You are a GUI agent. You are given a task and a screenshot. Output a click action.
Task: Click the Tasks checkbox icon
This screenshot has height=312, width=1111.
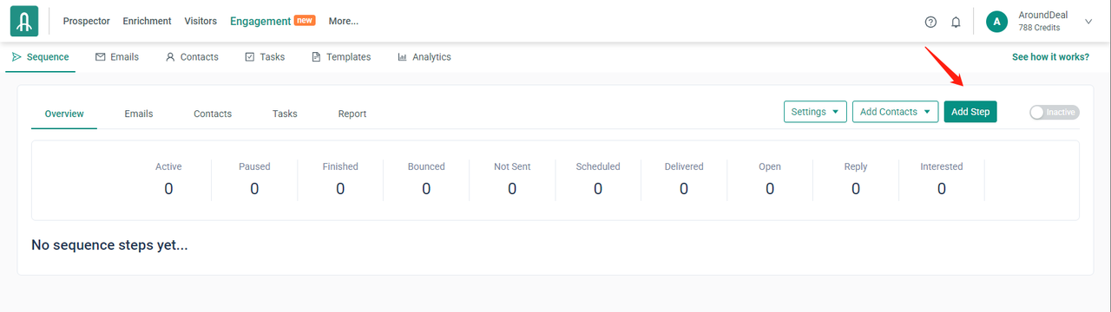pos(250,57)
